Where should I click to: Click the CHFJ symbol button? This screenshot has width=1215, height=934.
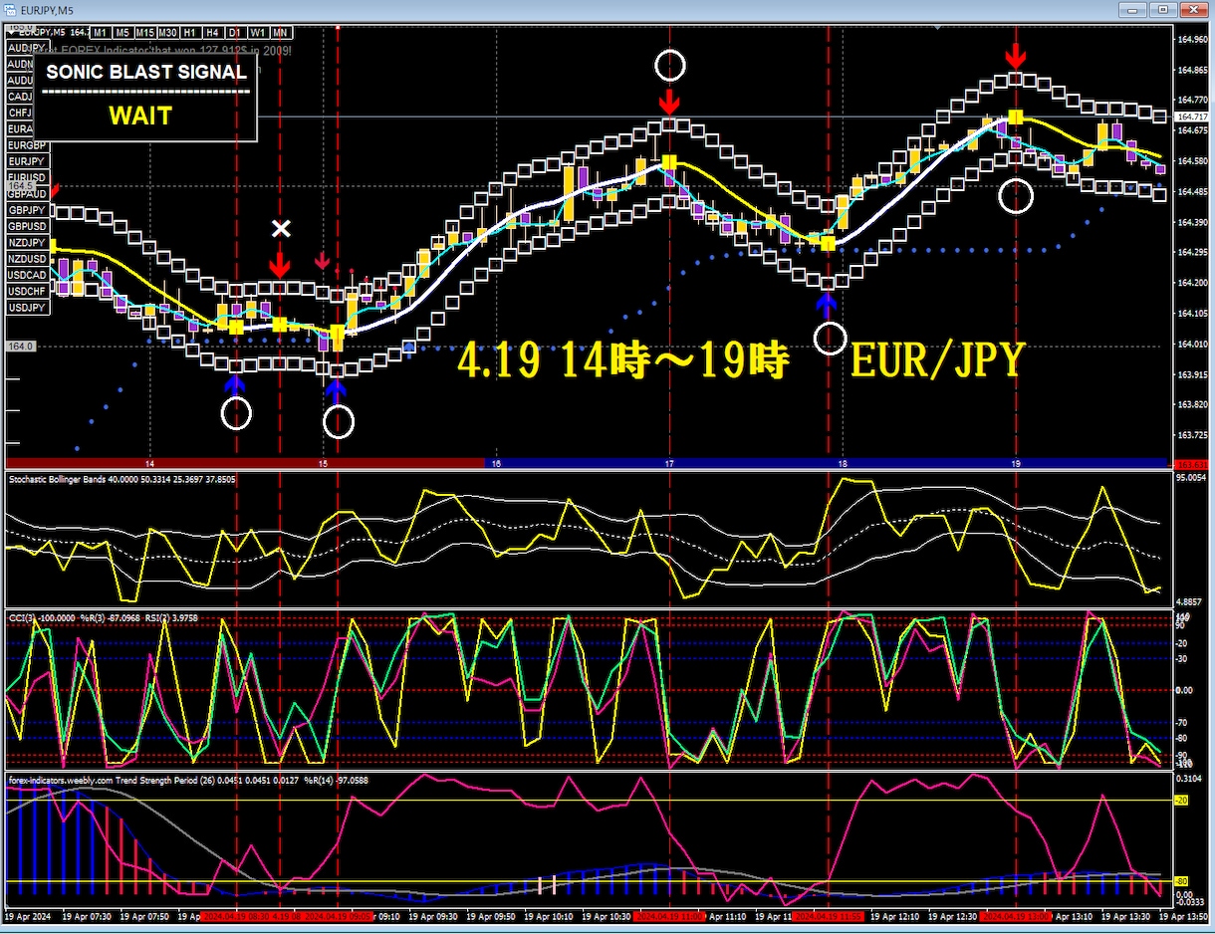[20, 113]
